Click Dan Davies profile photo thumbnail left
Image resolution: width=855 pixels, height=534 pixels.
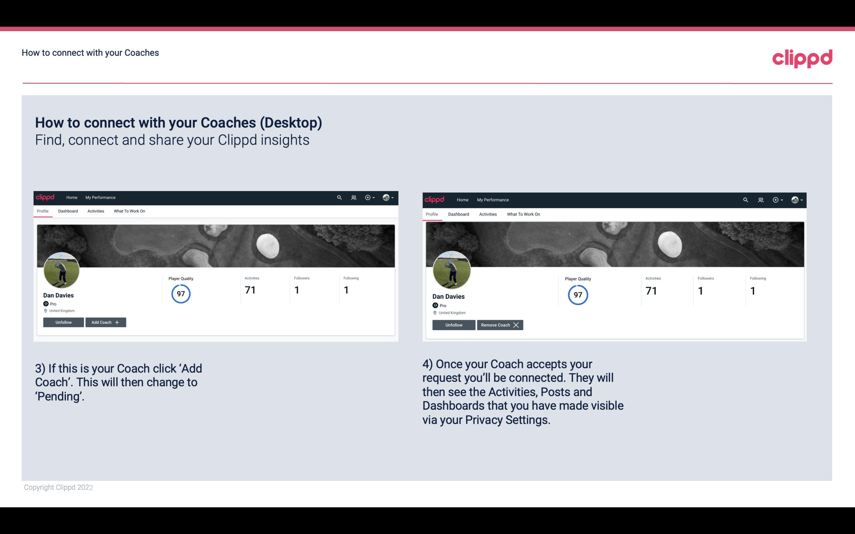point(61,268)
